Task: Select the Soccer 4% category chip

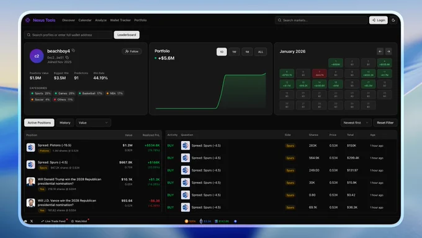Action: 40,99
